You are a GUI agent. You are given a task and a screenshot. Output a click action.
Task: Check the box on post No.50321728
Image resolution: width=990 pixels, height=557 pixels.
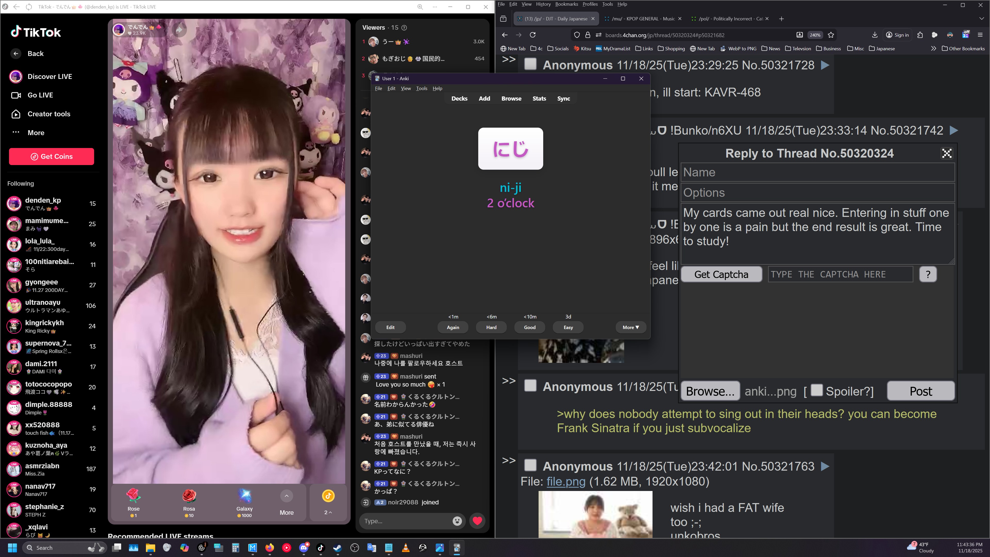530,64
